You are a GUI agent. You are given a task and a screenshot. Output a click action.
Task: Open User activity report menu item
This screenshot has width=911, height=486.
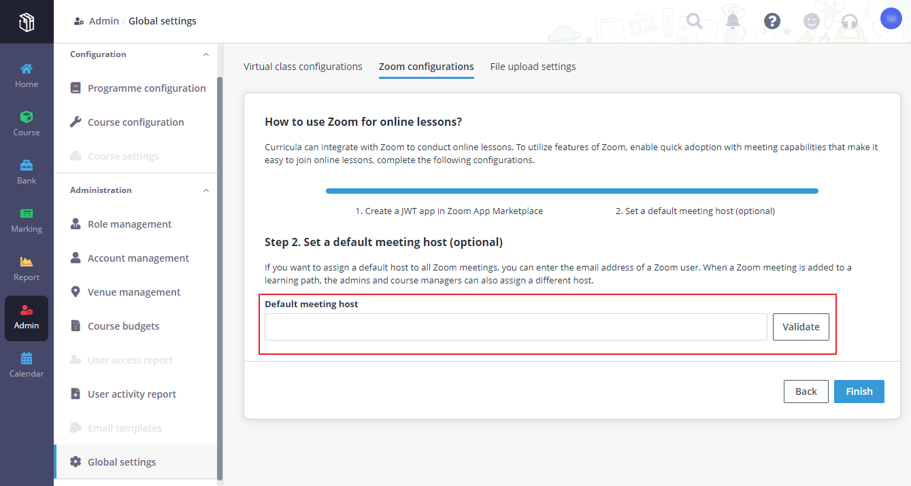click(x=135, y=394)
